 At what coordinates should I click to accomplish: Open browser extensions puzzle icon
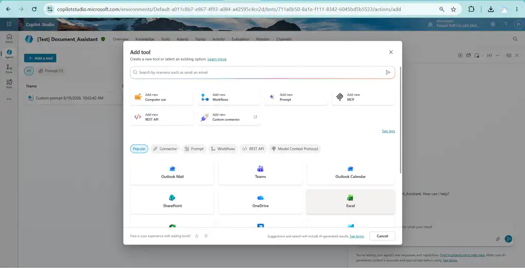(x=472, y=9)
